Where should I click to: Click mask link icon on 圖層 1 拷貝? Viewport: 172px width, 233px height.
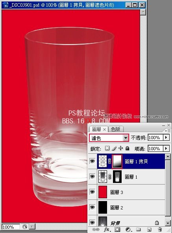(109, 161)
